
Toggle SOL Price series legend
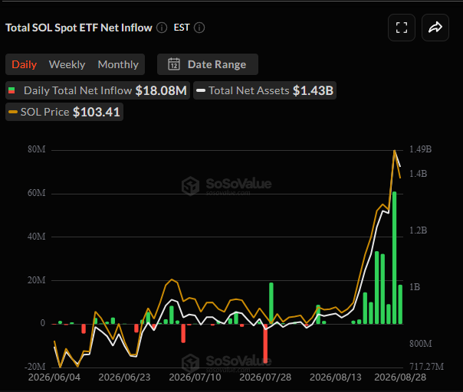pos(64,112)
